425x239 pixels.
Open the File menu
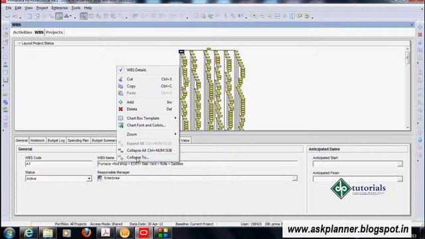pos(9,8)
